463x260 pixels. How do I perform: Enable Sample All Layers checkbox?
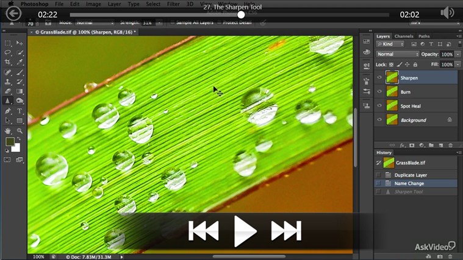(173, 23)
